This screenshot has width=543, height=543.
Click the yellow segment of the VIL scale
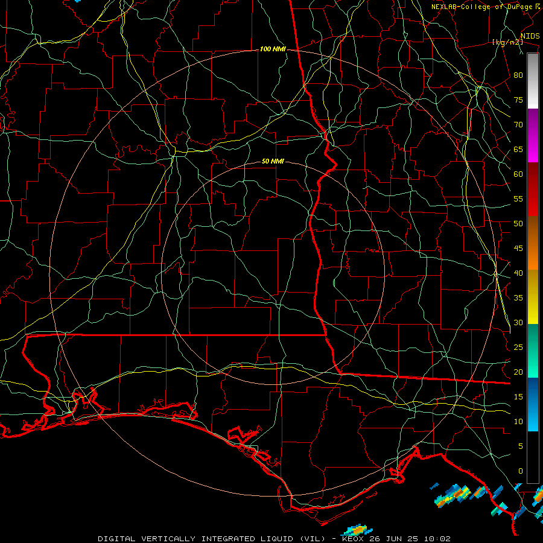(x=533, y=297)
